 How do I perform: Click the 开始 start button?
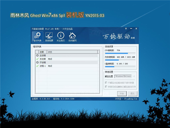[x=122, y=94]
